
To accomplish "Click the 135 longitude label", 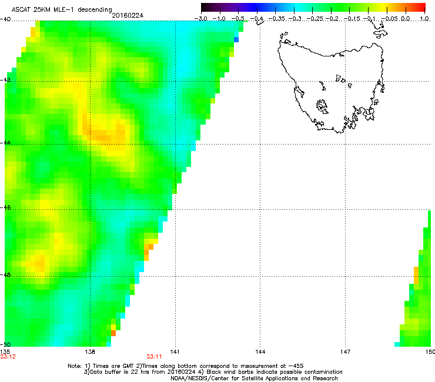I will tap(5, 352).
